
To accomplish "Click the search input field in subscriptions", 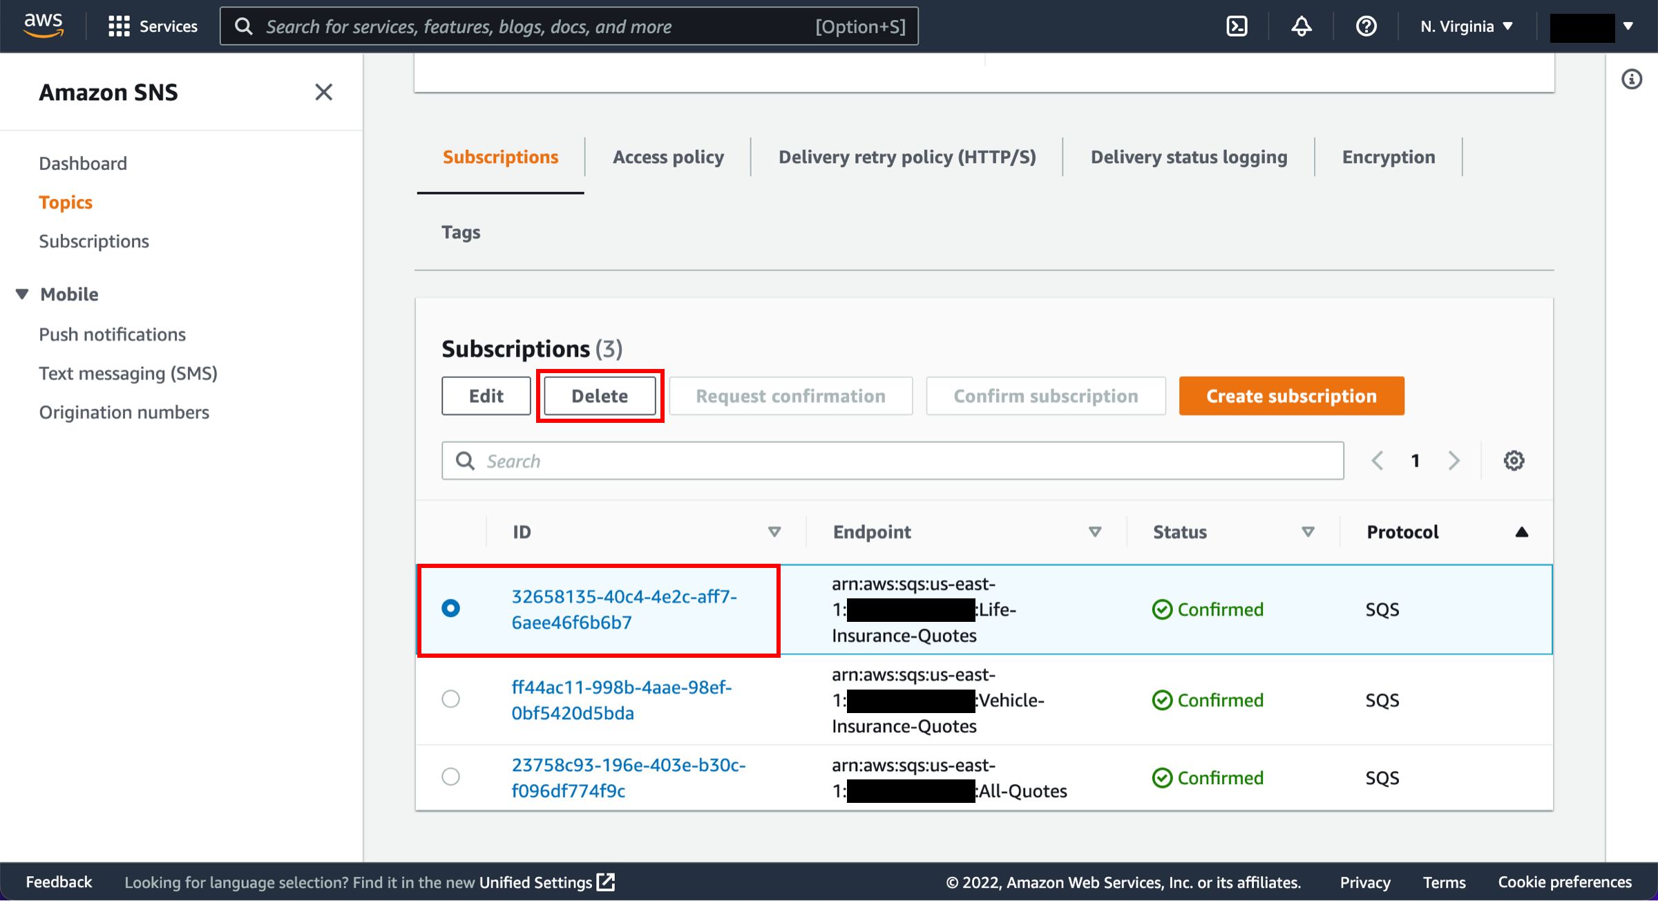I will pyautogui.click(x=893, y=460).
